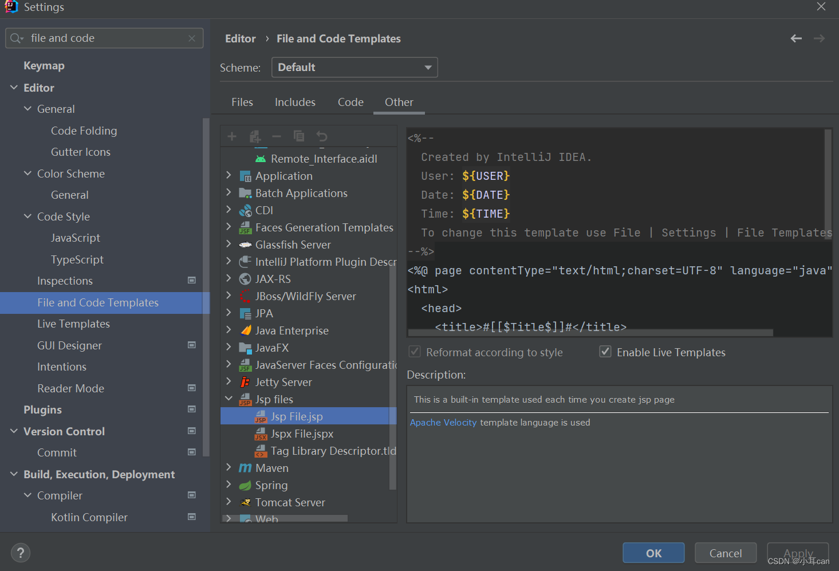The height and width of the screenshot is (571, 839).
Task: Click the Remove template minus icon
Action: click(277, 136)
